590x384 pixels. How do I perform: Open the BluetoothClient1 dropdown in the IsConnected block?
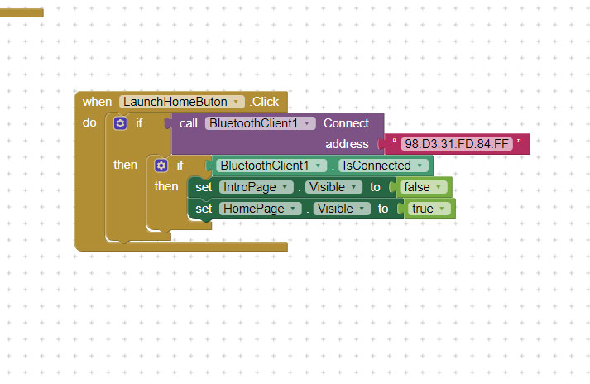pos(271,166)
